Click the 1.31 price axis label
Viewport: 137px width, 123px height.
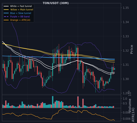(126, 65)
